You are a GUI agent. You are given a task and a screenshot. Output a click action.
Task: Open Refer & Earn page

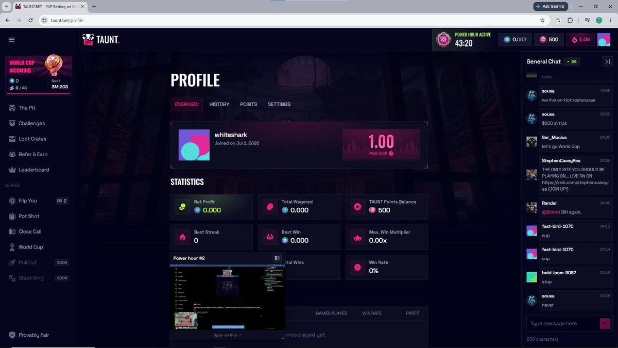coord(33,154)
